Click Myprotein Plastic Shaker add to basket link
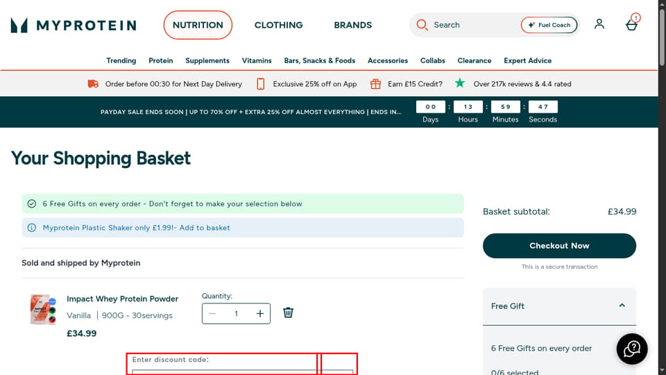The height and width of the screenshot is (375, 666). coord(137,228)
